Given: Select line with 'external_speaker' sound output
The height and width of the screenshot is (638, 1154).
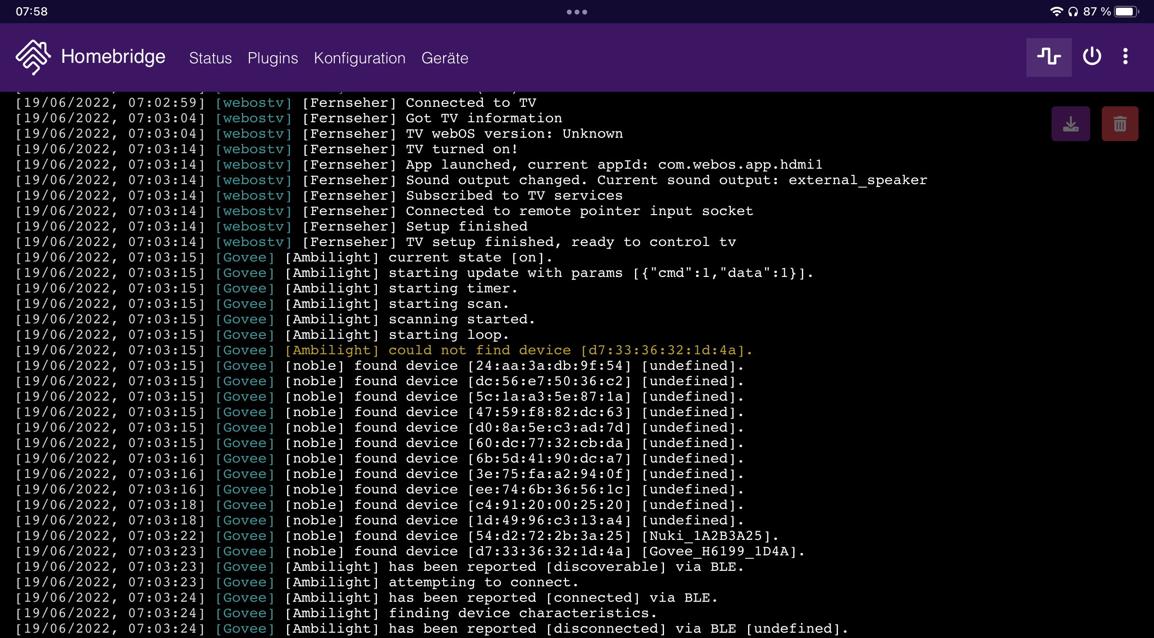Looking at the screenshot, I should (471, 180).
